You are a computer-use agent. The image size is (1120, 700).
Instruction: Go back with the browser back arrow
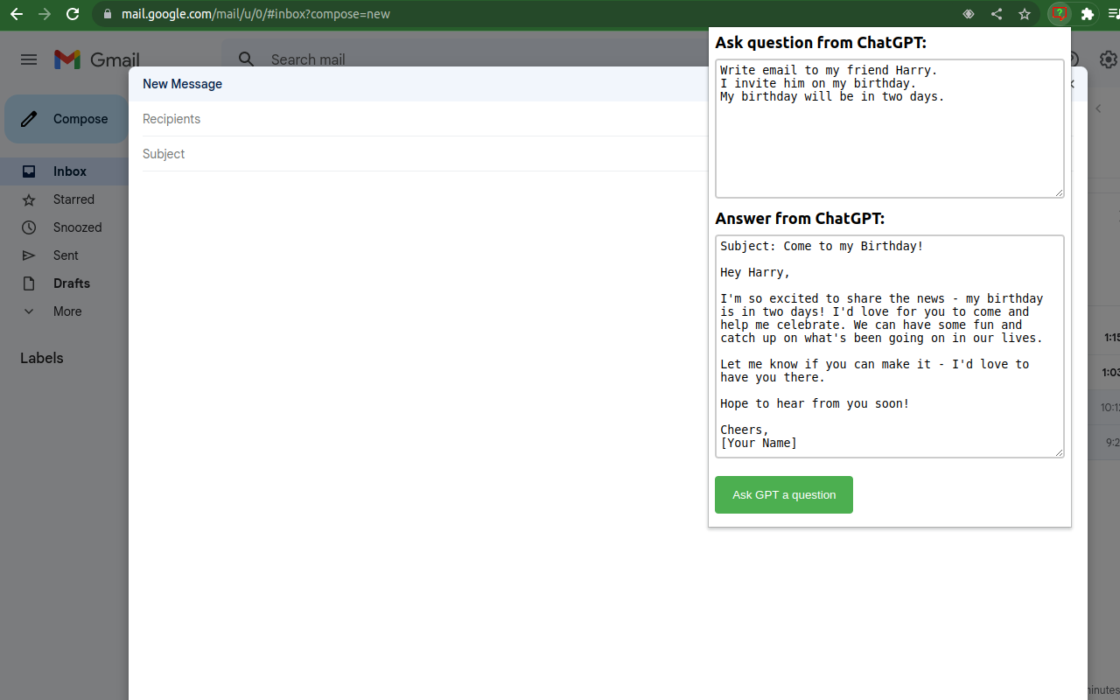pos(17,14)
